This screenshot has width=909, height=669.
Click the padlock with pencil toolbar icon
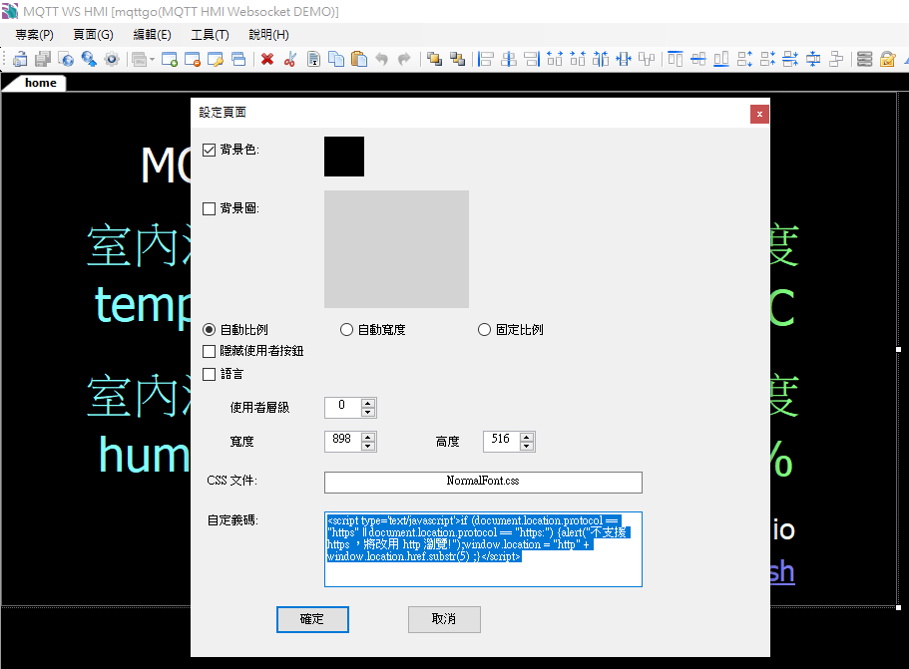[x=888, y=59]
